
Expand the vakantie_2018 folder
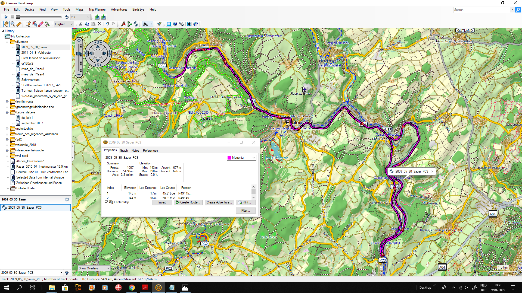(x=7, y=145)
